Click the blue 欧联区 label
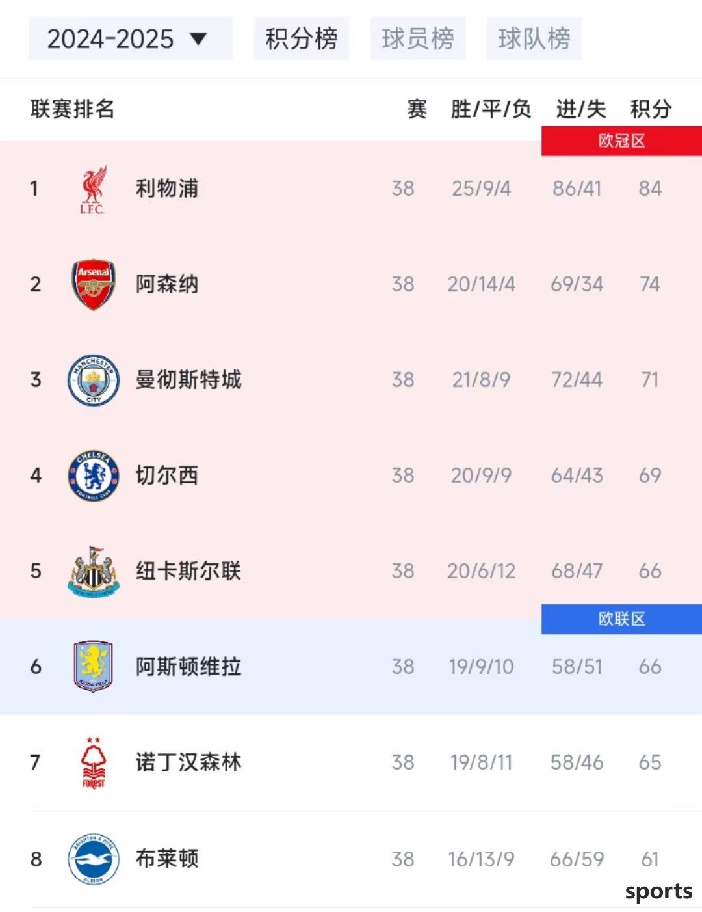This screenshot has height=912, width=702. click(x=621, y=619)
